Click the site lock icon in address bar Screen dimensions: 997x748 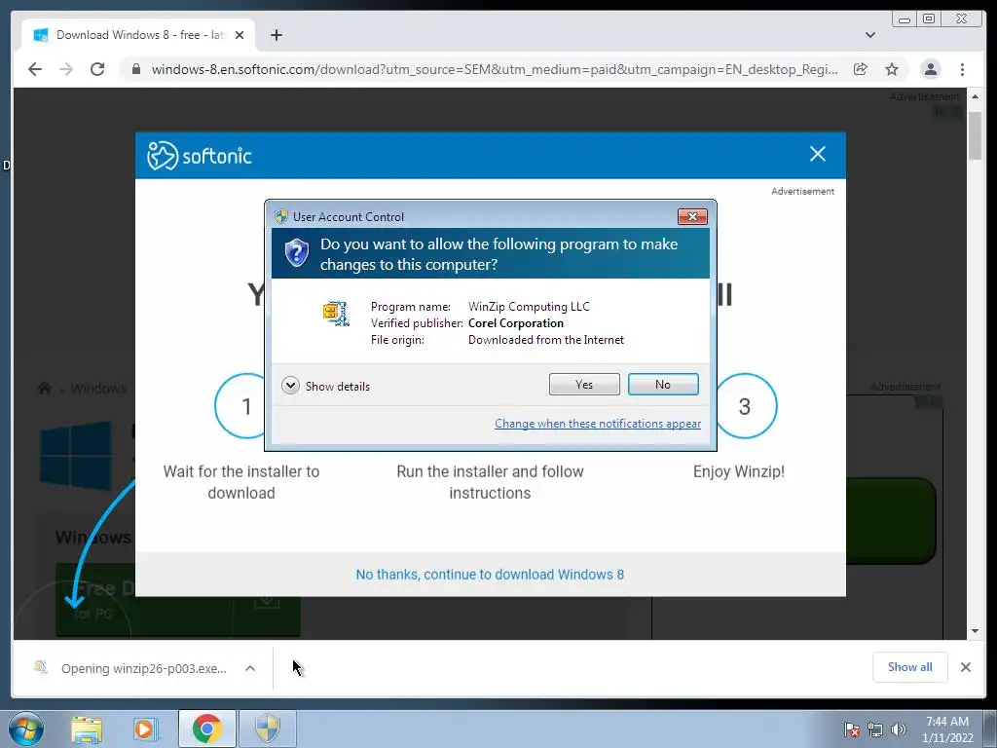pos(135,69)
